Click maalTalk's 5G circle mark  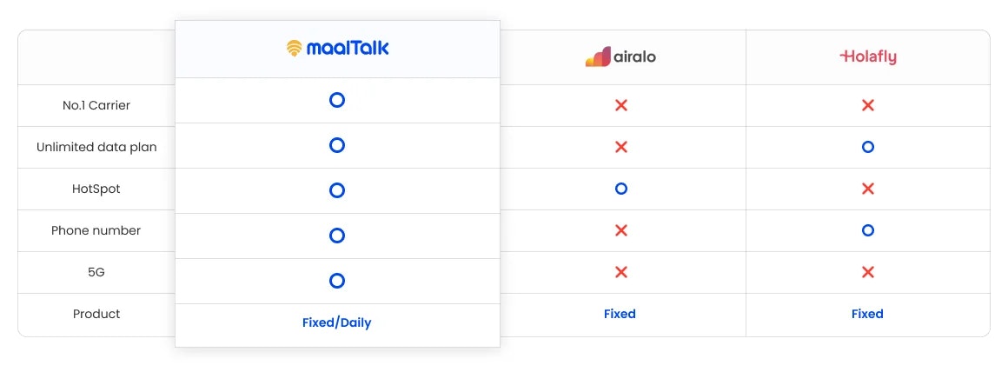pyautogui.click(x=337, y=281)
